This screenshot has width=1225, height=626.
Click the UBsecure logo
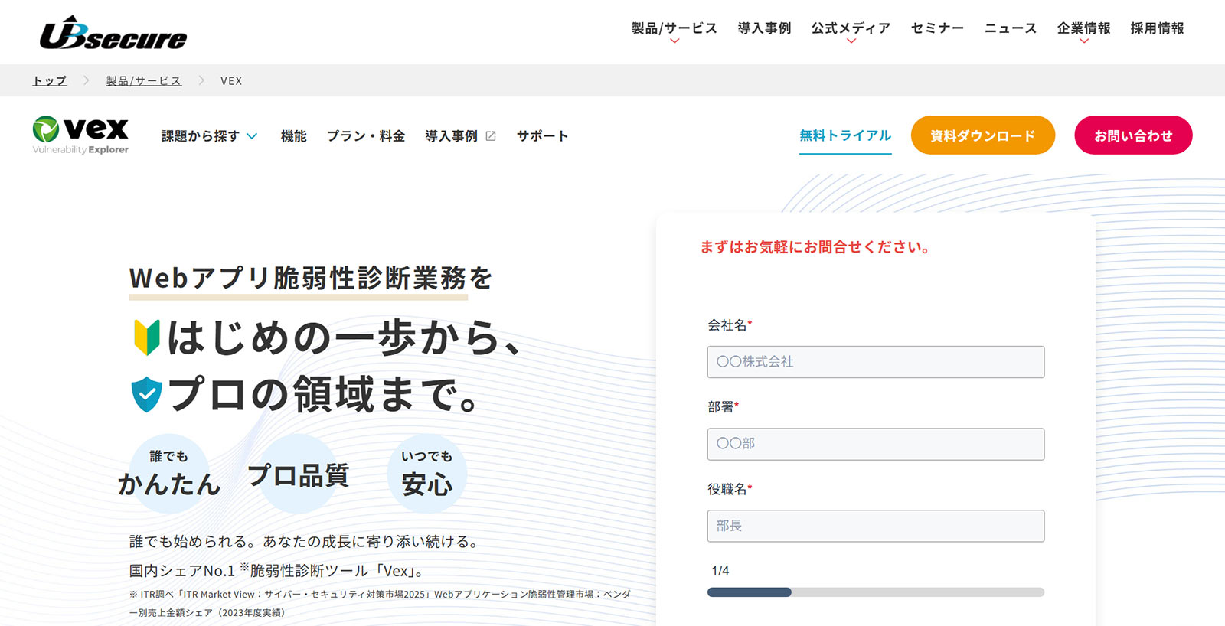[x=113, y=33]
